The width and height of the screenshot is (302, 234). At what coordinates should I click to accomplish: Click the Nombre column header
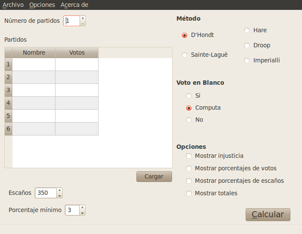[x=34, y=52]
